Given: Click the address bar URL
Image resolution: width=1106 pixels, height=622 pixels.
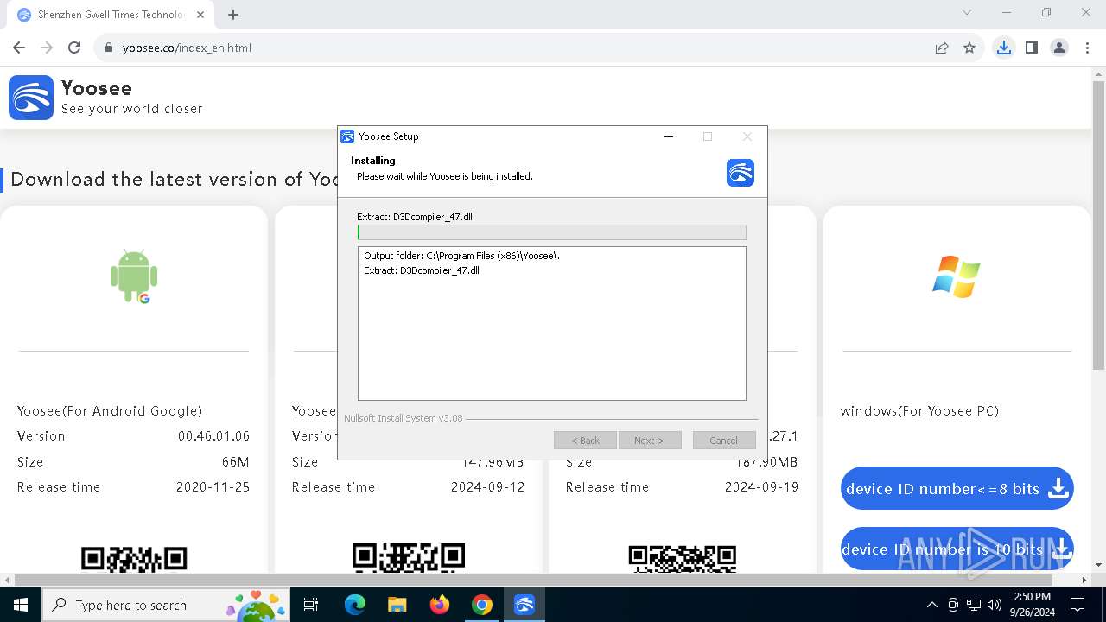Looking at the screenshot, I should (x=187, y=48).
